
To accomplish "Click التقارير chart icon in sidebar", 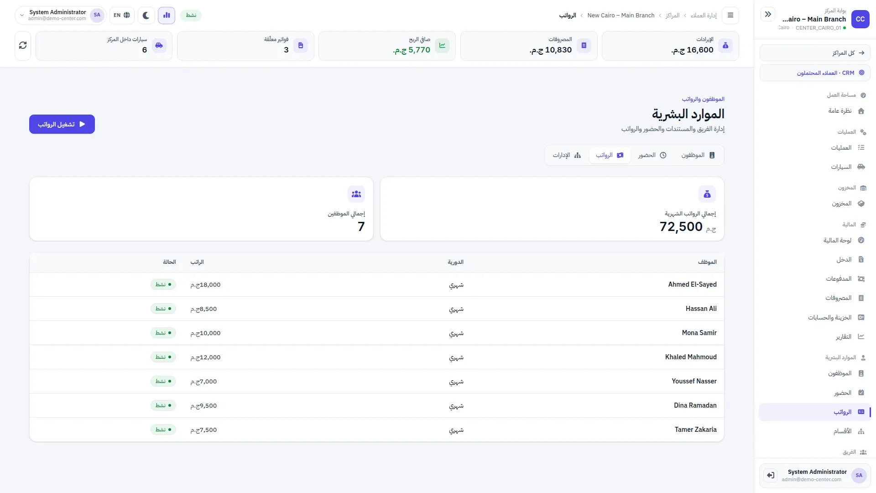I will click(x=861, y=336).
